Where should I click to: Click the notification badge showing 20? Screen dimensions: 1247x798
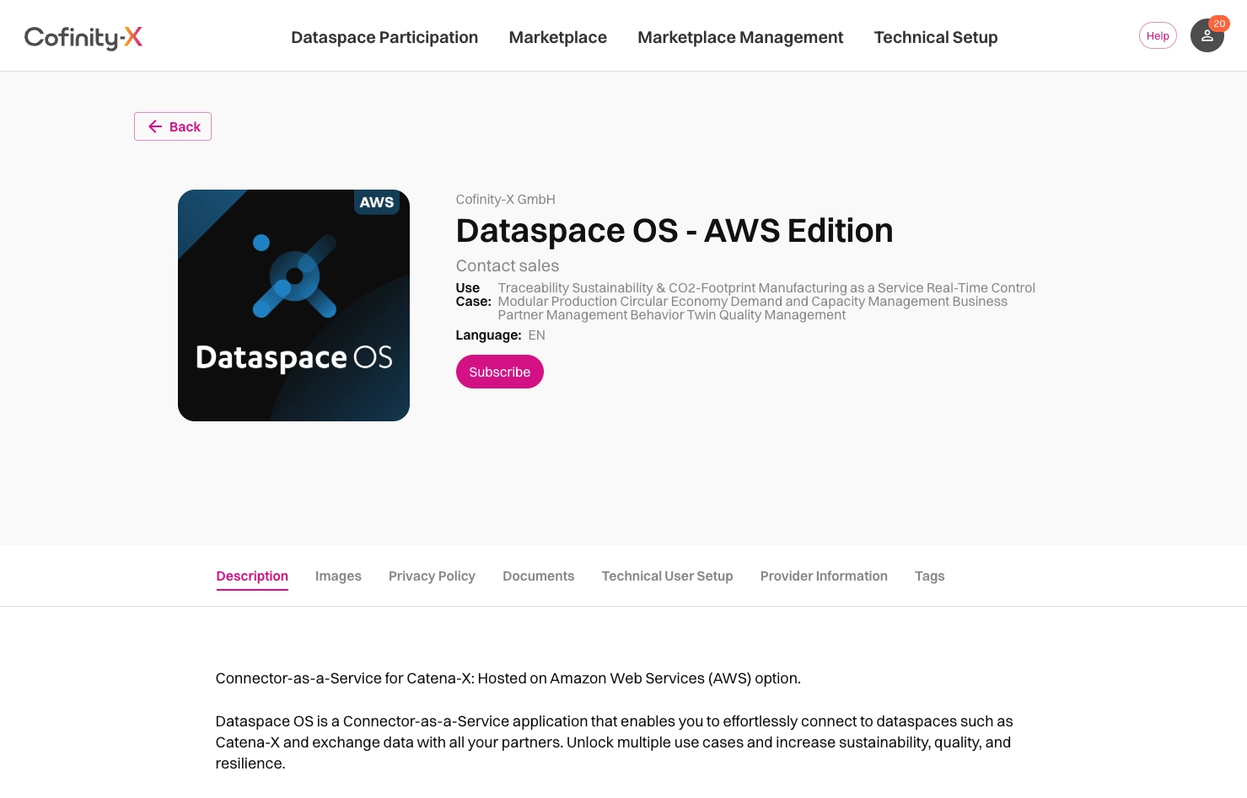coord(1219,24)
